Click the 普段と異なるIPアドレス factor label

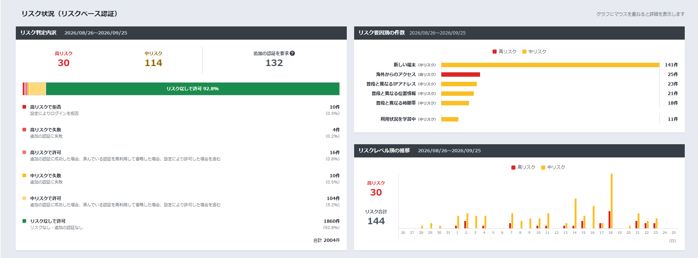tap(391, 84)
